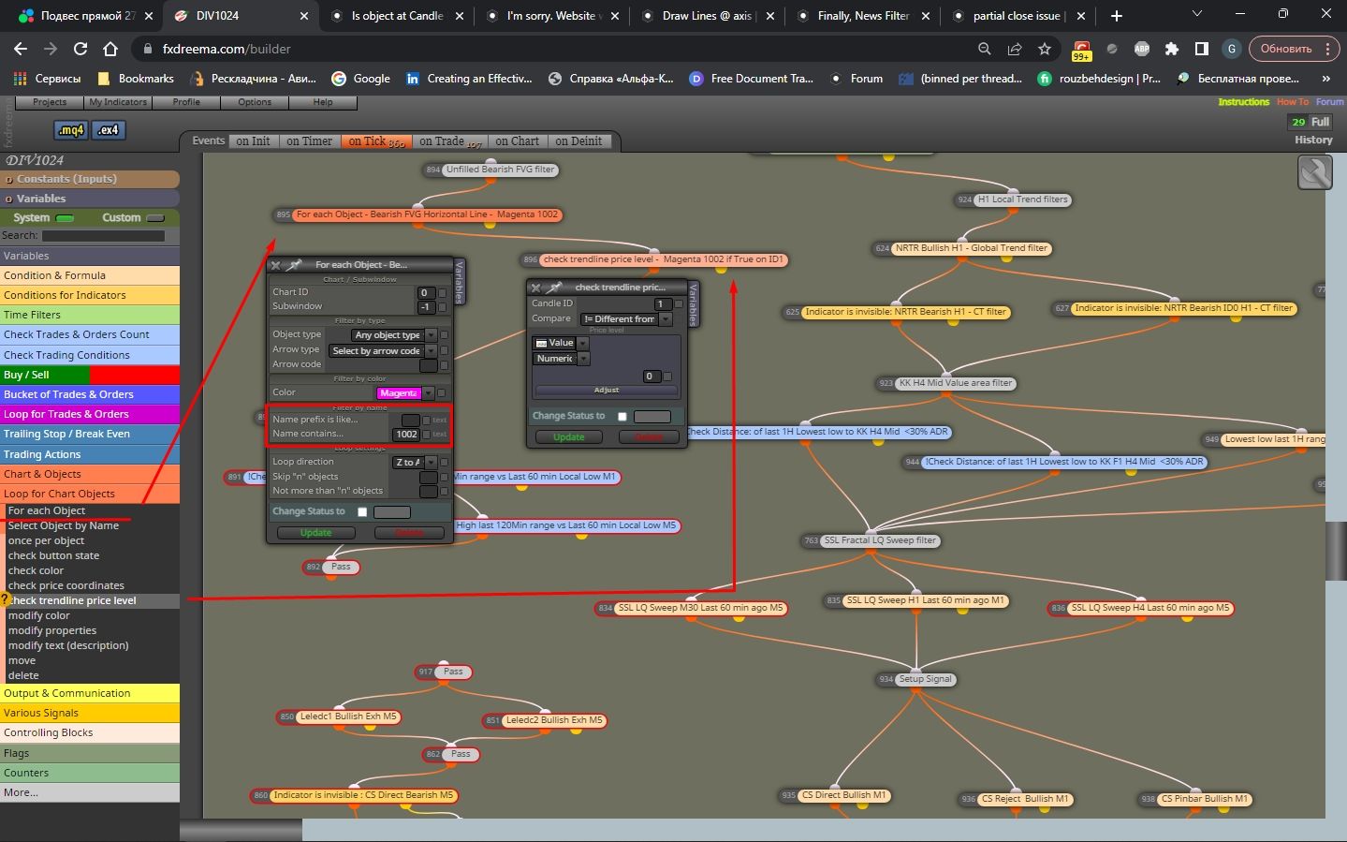This screenshot has width=1347, height=842.
Task: Open the Loop direction Z to A dropdown
Action: [415, 463]
